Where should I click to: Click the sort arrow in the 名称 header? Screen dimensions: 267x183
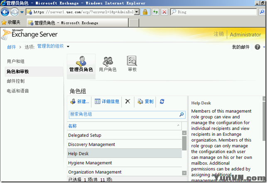pyautogui.click(x=178, y=125)
